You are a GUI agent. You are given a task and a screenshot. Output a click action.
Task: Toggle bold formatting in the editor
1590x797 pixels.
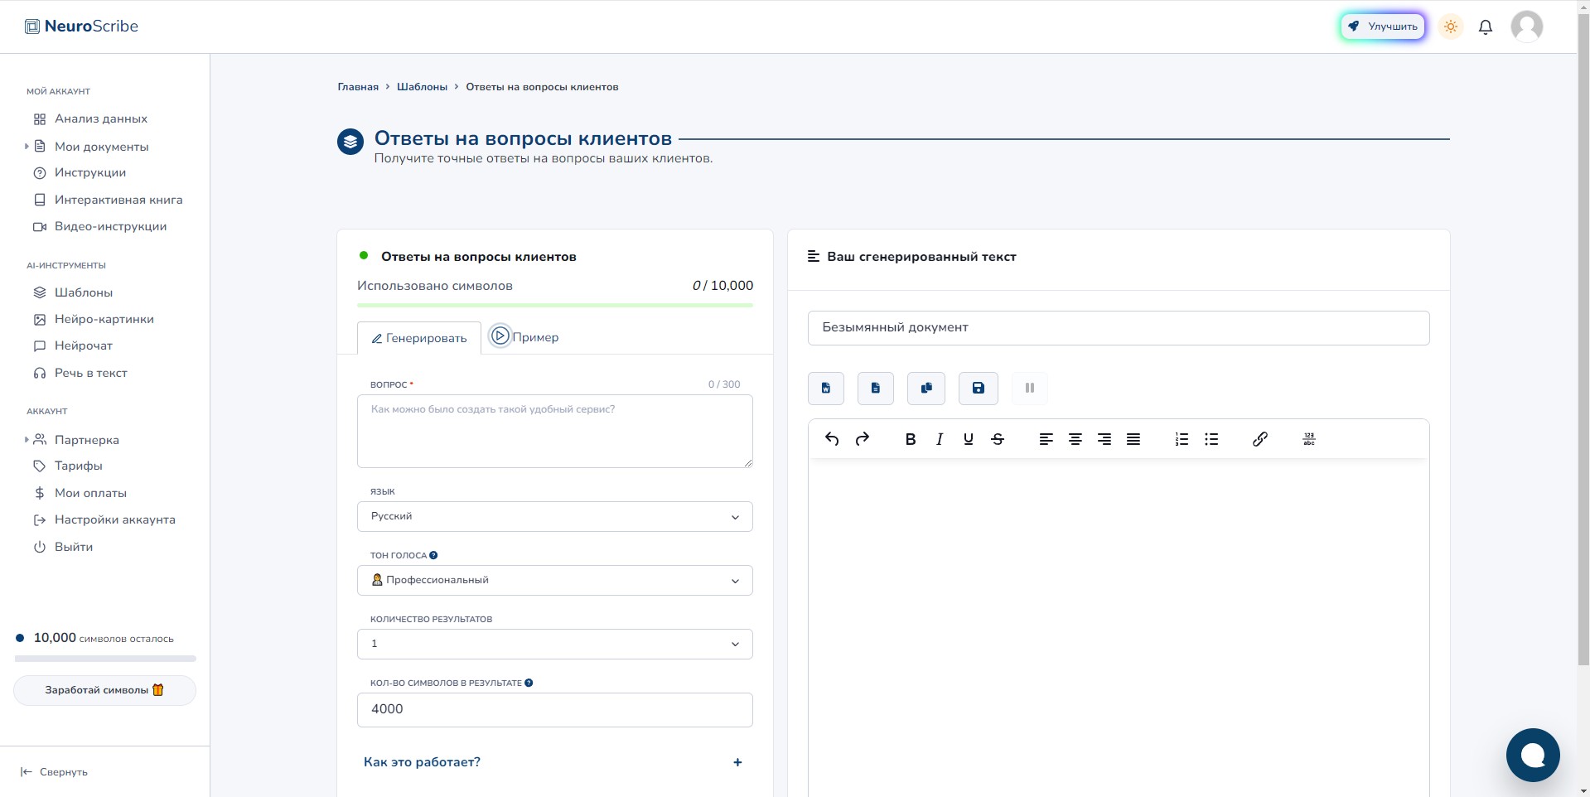[x=911, y=439]
